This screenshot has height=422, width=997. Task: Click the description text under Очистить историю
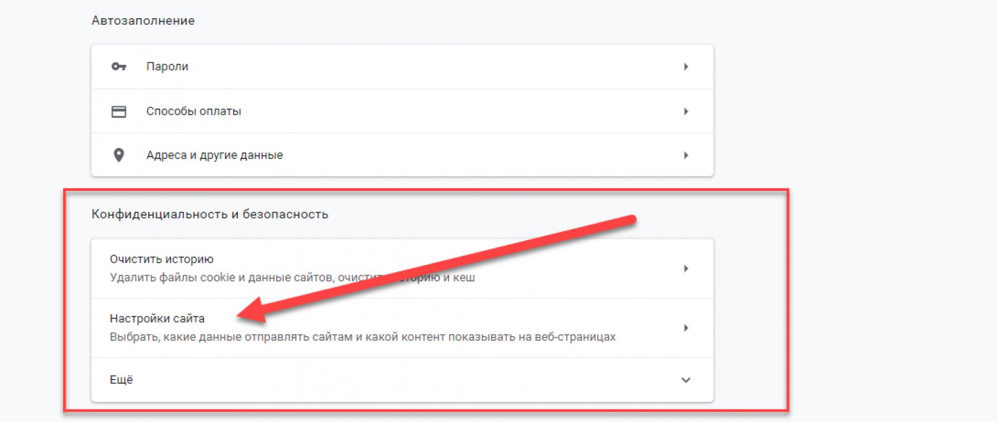tap(292, 278)
